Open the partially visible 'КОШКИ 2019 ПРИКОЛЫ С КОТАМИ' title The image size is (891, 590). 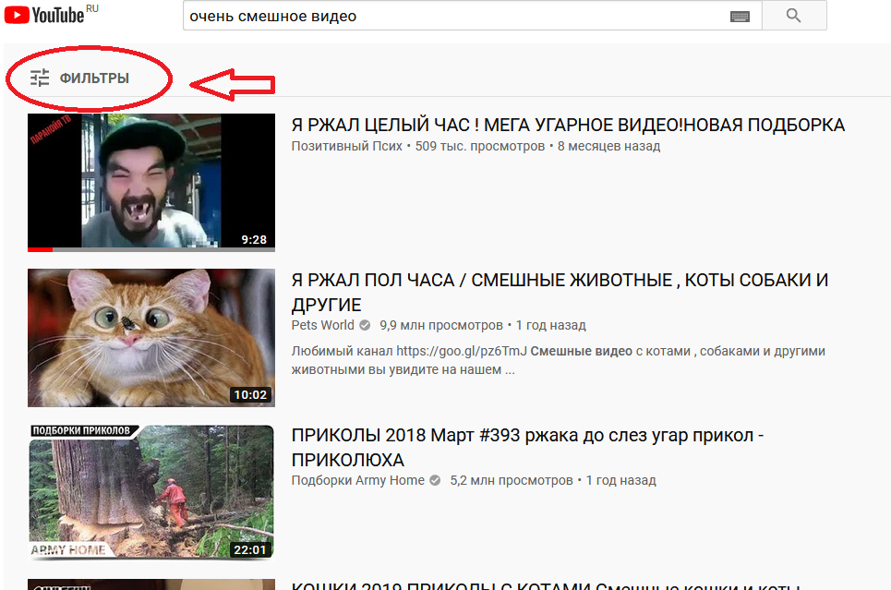pyautogui.click(x=546, y=585)
